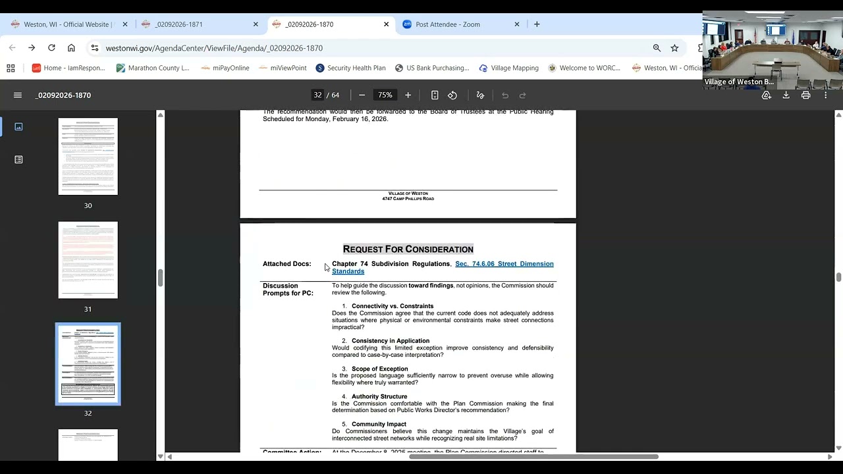
Task: Zoom in on the PDF document
Action: tap(408, 95)
